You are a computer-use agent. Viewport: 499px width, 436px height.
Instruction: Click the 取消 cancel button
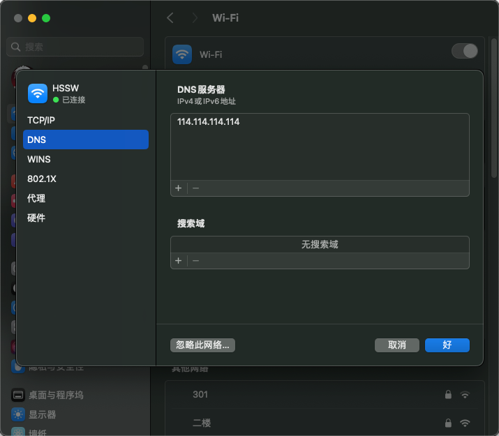point(396,345)
